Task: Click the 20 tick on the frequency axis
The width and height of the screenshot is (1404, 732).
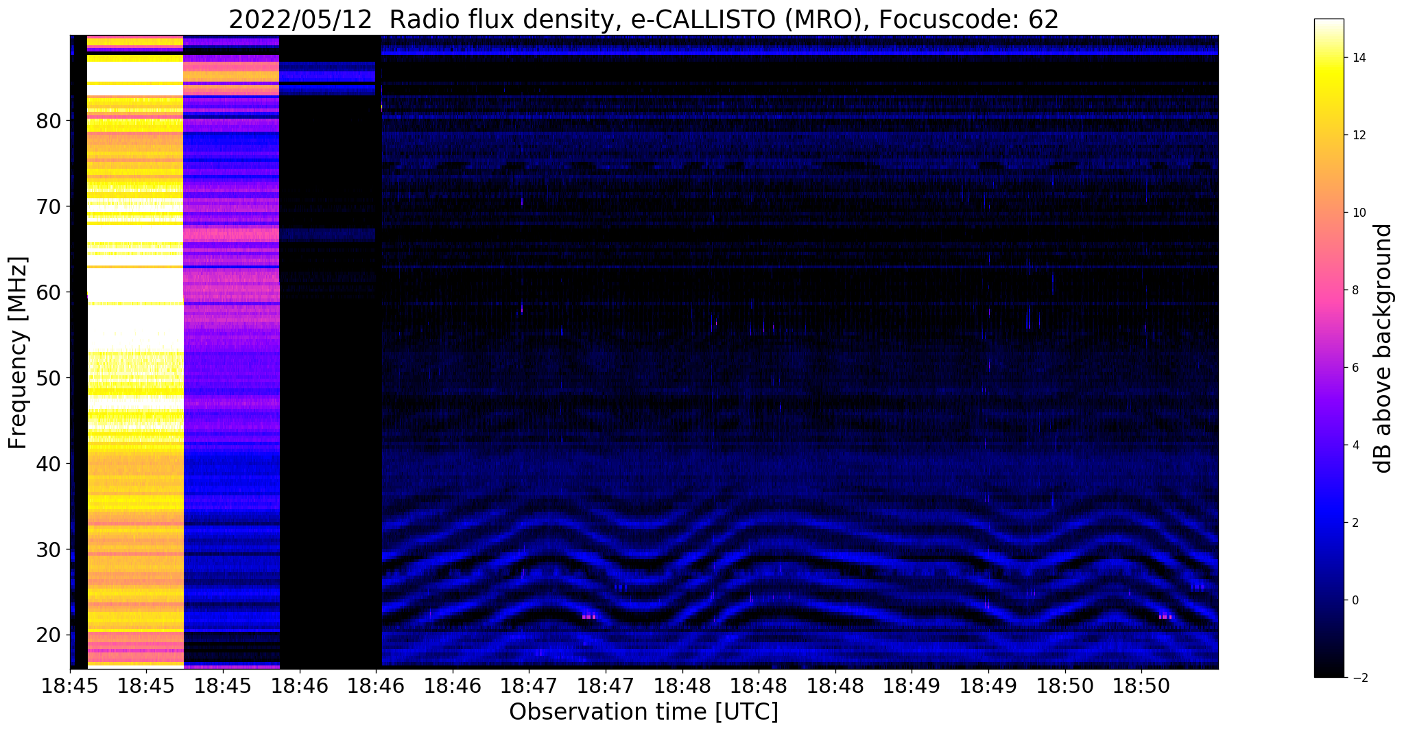Action: point(49,635)
